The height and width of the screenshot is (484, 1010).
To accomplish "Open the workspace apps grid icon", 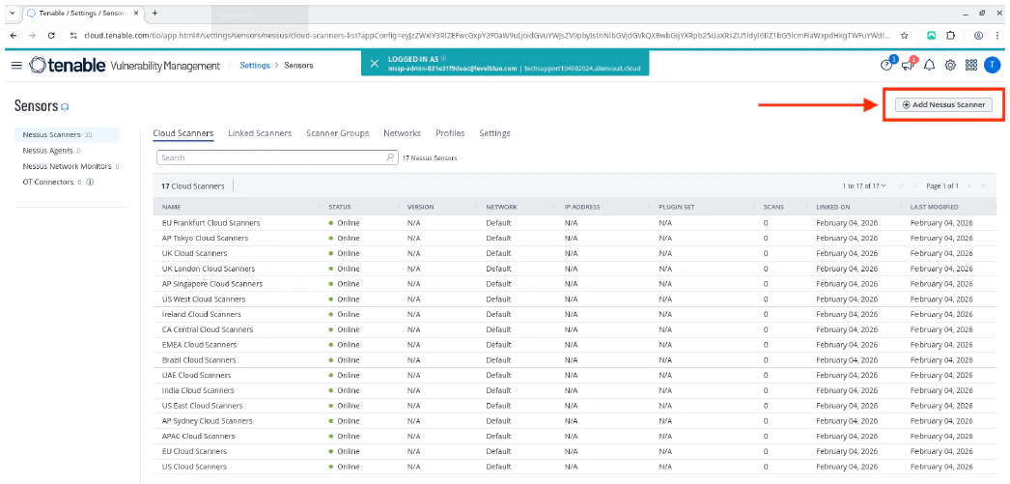I will [x=971, y=65].
